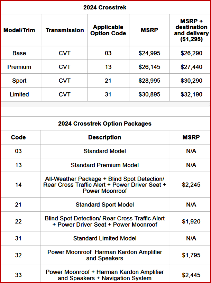The height and width of the screenshot is (283, 211).
Task: Click the Limited trim cell
Action: 19,94
